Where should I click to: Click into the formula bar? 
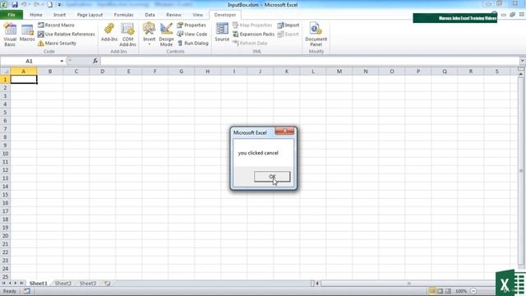tap(310, 61)
